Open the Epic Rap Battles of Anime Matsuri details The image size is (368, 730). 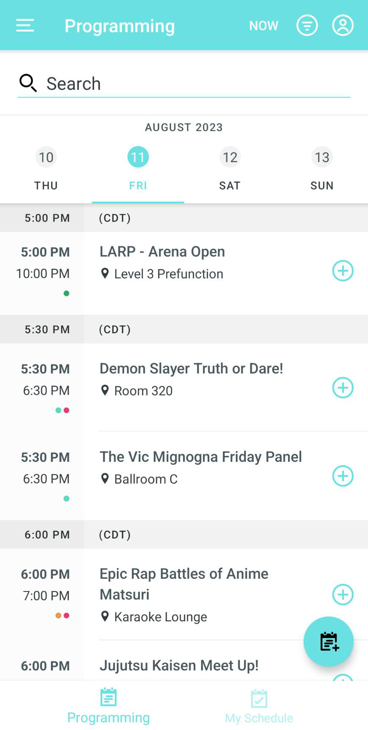184,584
